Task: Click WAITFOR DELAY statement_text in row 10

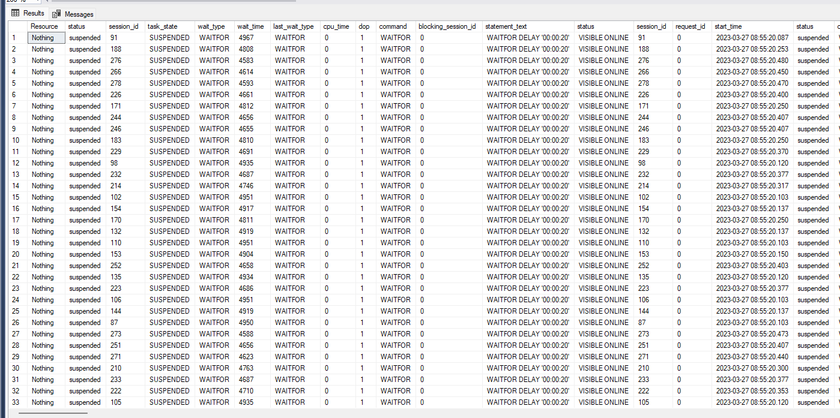Action: [x=528, y=140]
